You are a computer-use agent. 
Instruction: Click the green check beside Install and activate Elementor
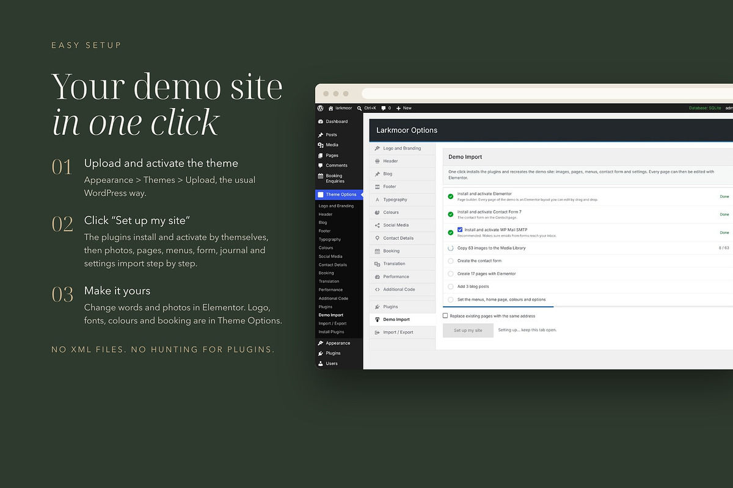(x=451, y=196)
